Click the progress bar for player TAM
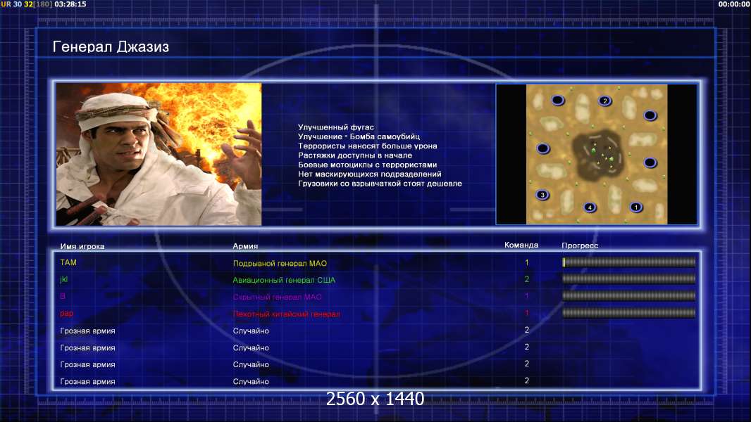The width and height of the screenshot is (751, 422). (628, 262)
